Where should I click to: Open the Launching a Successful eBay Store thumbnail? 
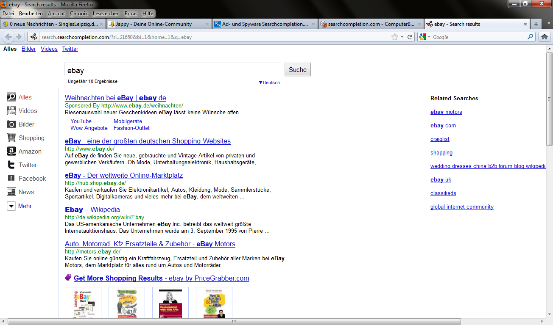(x=83, y=302)
